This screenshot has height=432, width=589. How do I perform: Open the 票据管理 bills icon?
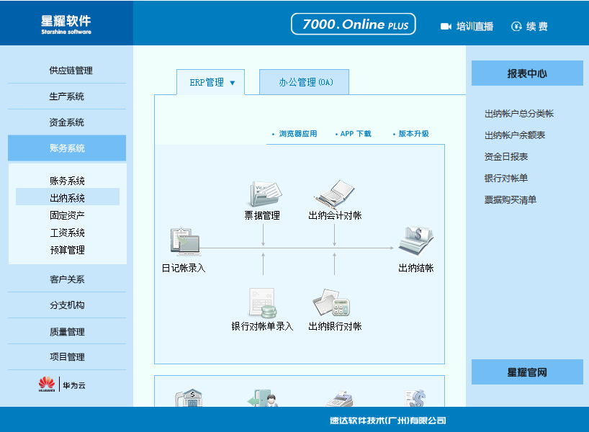pyautogui.click(x=266, y=194)
